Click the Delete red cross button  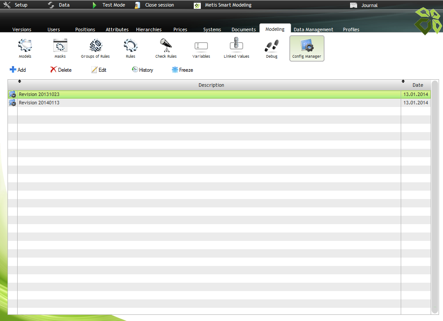[61, 70]
